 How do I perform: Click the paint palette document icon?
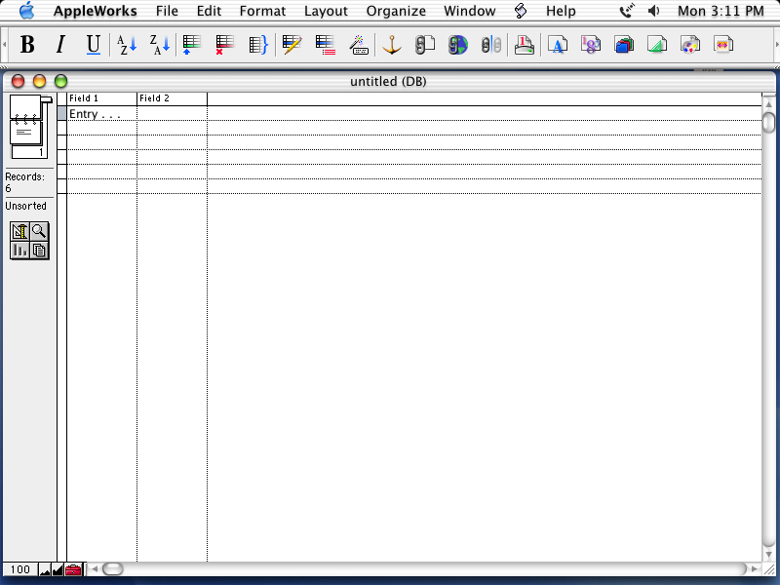pyautogui.click(x=690, y=44)
